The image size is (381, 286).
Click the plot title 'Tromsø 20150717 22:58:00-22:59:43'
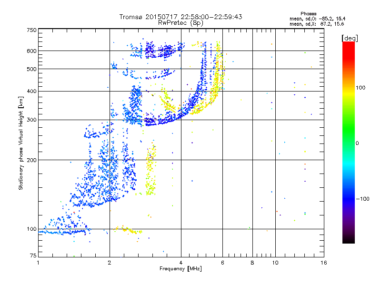tap(180, 17)
